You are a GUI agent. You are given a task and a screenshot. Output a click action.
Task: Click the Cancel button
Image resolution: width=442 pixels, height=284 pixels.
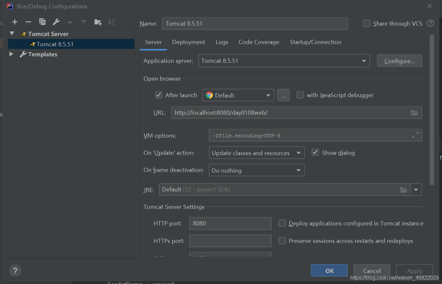(372, 271)
